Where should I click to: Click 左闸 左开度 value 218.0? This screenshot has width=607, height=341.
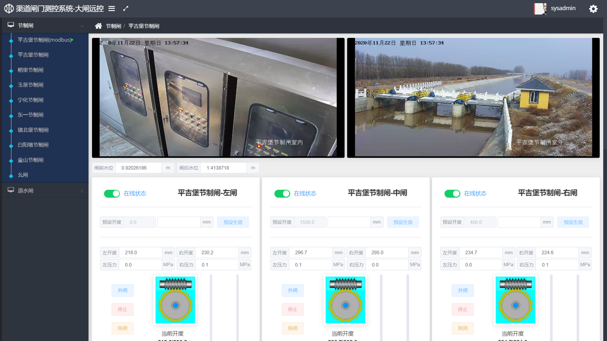(140, 252)
